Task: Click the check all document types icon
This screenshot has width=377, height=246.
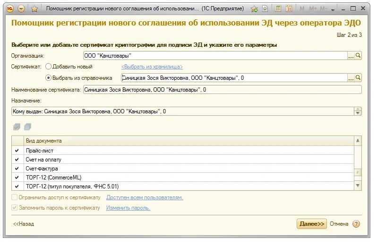Action: [x=17, y=127]
